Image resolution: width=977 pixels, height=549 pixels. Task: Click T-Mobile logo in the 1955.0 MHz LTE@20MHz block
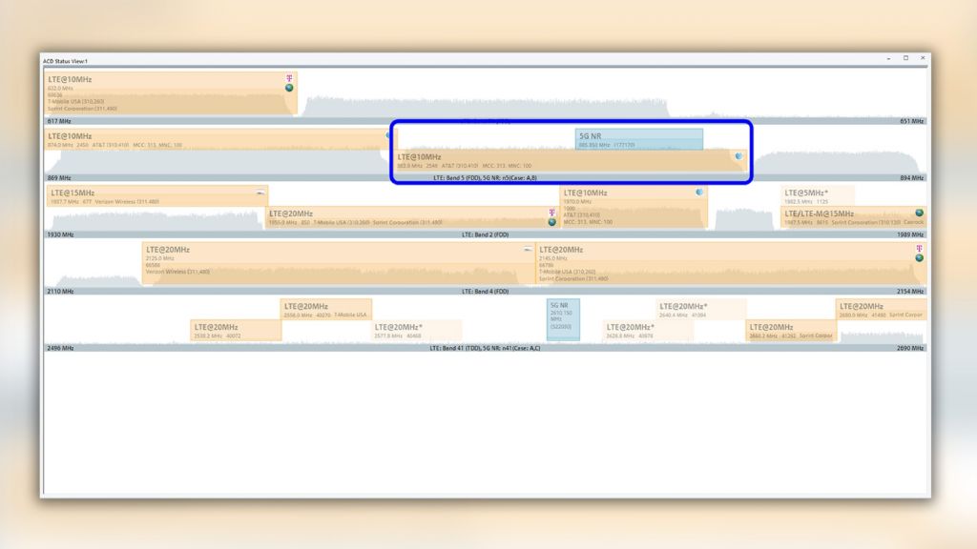pyautogui.click(x=551, y=213)
